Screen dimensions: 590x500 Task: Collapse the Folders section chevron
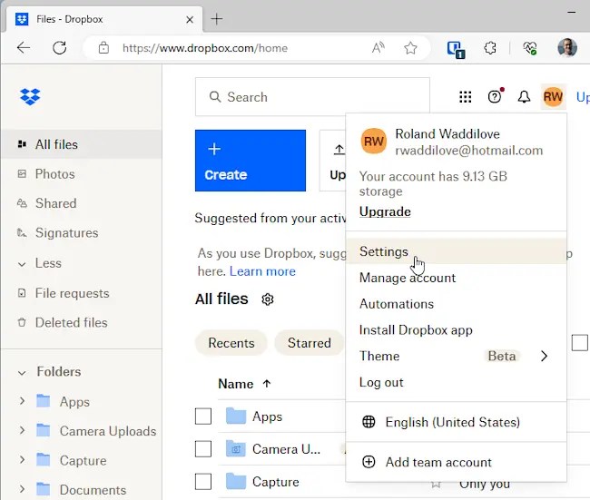click(22, 372)
